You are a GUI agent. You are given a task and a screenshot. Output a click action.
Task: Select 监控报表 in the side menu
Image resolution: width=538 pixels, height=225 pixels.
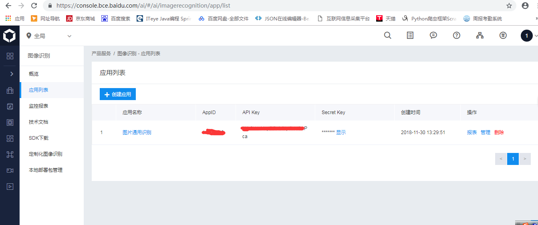pos(52,106)
